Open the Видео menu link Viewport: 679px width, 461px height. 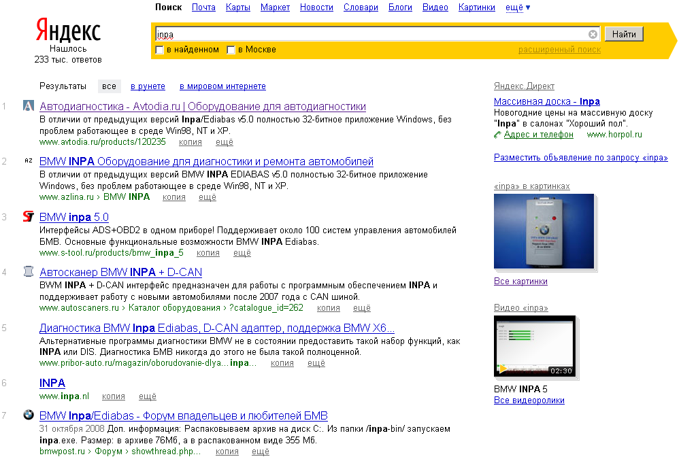[435, 7]
